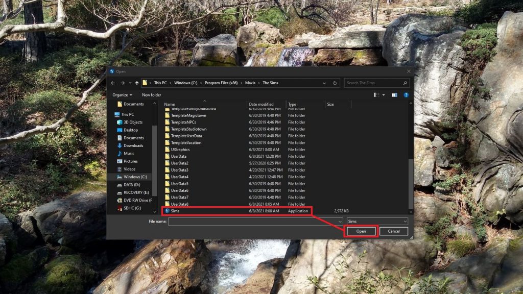
Task: Jump to Program Files (x86) in the path
Action: (221, 83)
